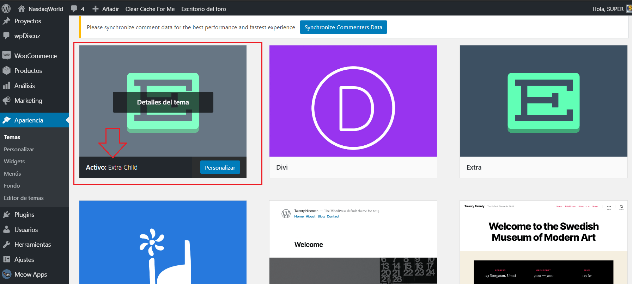
Task: Open the Menús submenu item
Action: coord(12,173)
